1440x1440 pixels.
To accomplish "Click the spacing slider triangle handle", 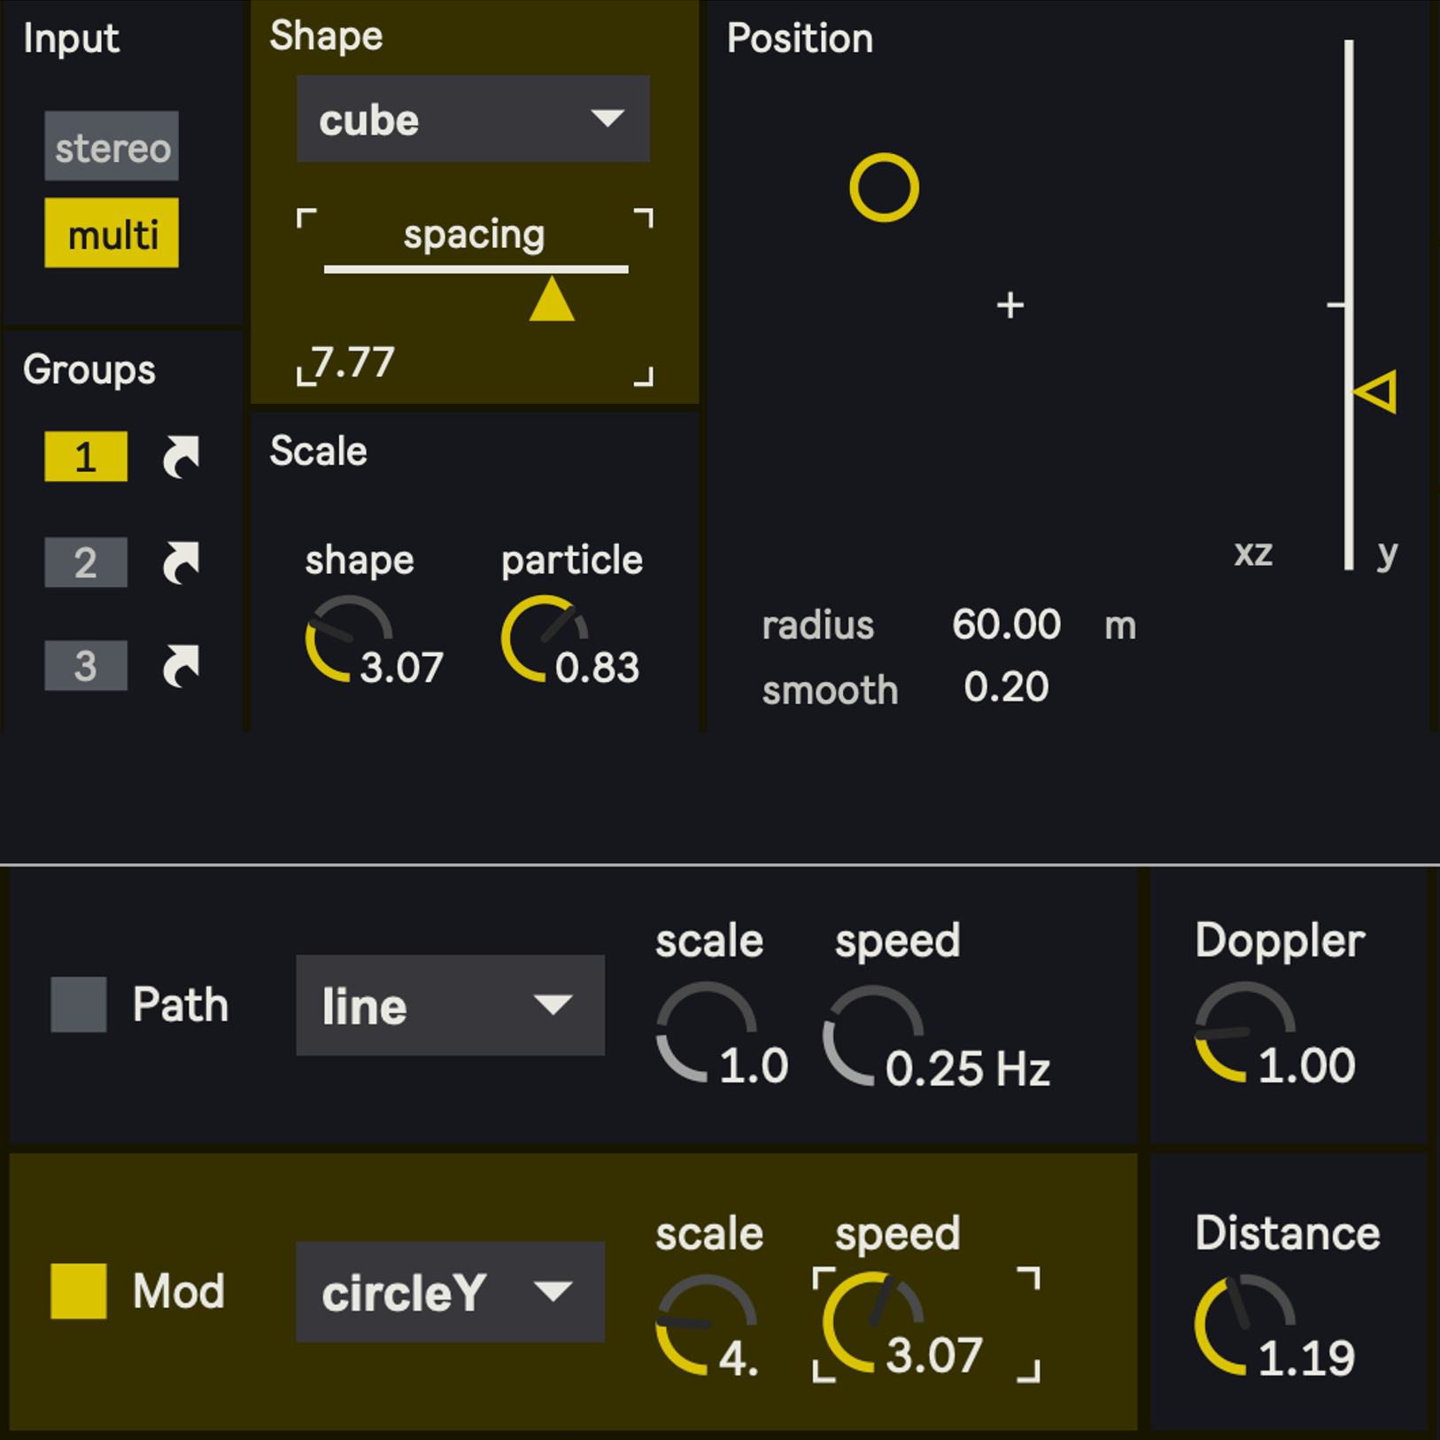I will point(552,298).
